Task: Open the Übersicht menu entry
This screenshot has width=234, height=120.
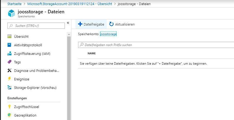Action: point(21,37)
